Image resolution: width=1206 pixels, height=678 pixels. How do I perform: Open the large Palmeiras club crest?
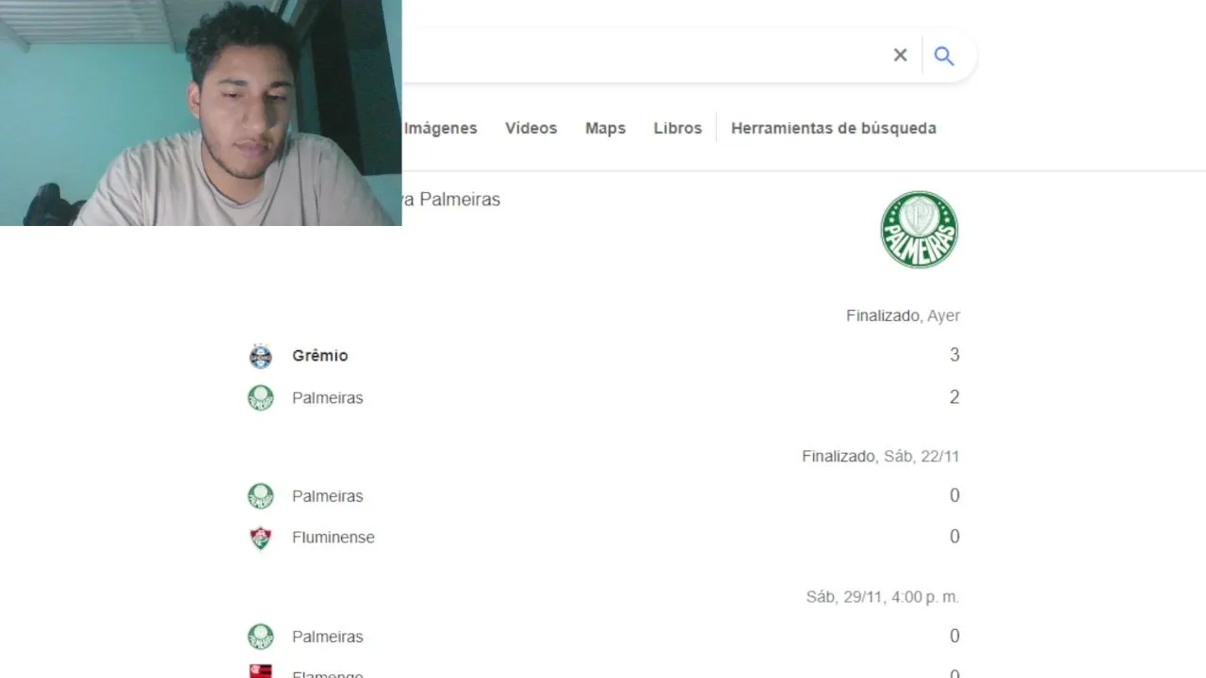tap(919, 230)
